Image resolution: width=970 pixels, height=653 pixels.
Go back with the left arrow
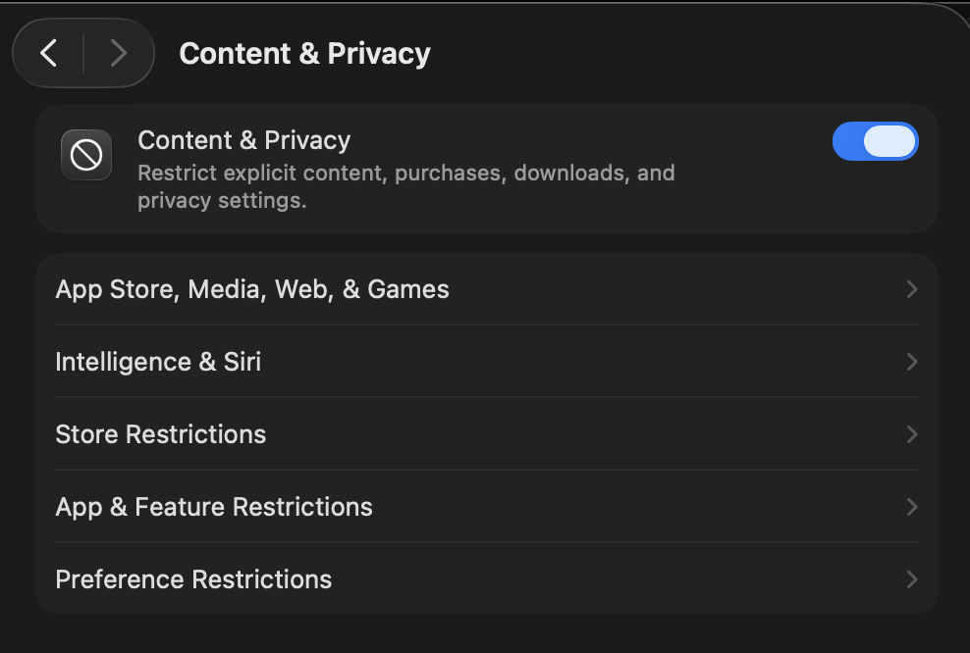(x=48, y=53)
